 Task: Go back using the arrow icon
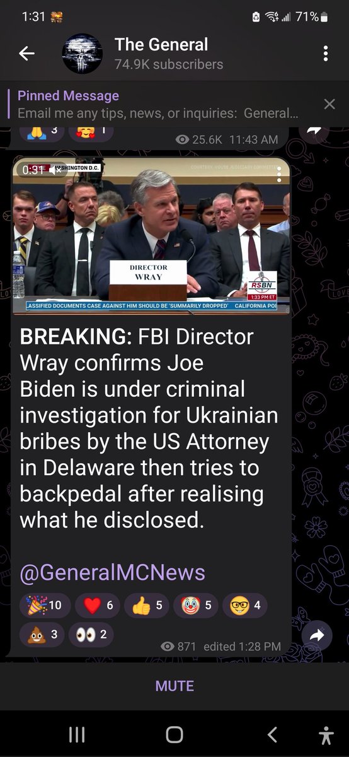(26, 54)
